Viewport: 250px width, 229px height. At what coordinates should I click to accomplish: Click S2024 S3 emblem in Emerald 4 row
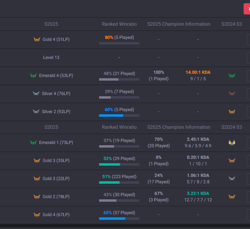[232, 75]
